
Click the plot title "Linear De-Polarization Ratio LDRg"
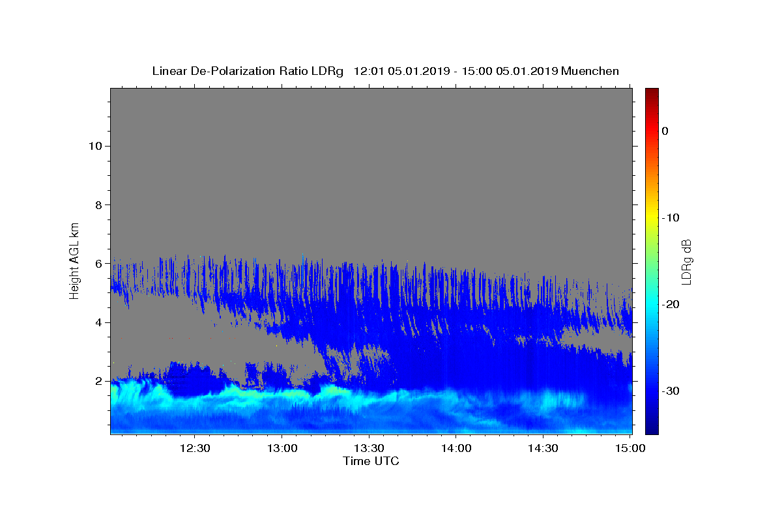tap(248, 71)
